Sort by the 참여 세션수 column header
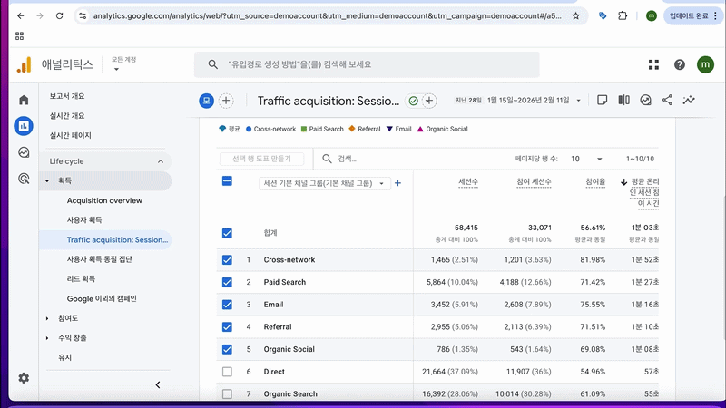This screenshot has height=408, width=726. 534,182
